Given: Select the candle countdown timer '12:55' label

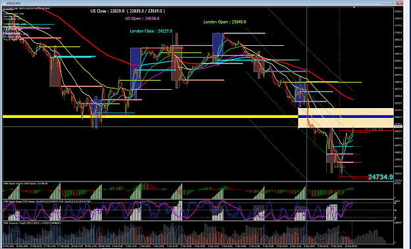Looking at the screenshot, I should point(375,129).
